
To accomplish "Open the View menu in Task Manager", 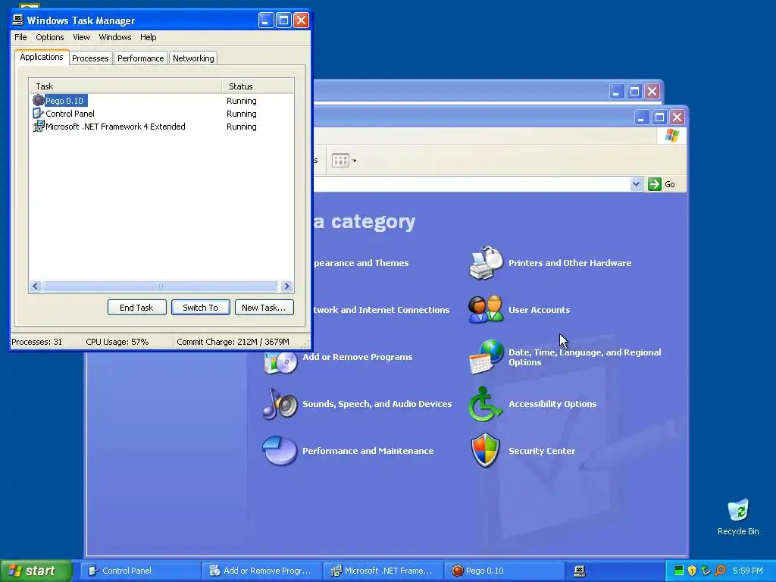I will click(x=81, y=37).
